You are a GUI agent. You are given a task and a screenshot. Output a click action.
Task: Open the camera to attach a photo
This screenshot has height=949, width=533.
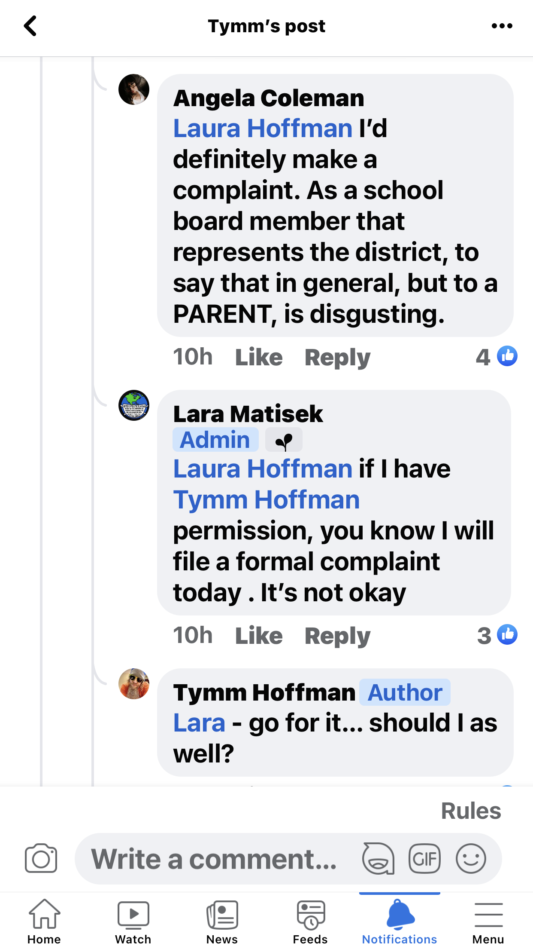(x=41, y=858)
